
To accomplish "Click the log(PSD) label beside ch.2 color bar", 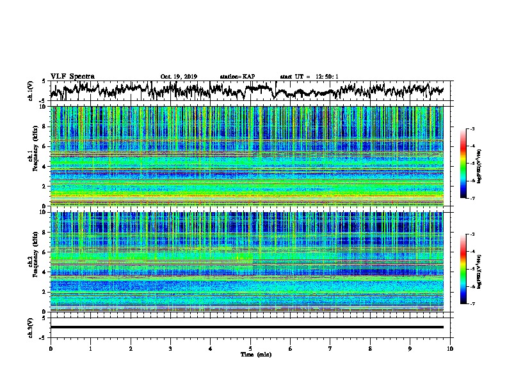I will click(x=479, y=272).
